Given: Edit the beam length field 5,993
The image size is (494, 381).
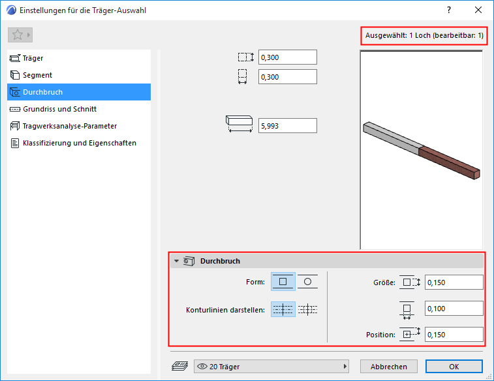Looking at the screenshot, I should pos(288,126).
